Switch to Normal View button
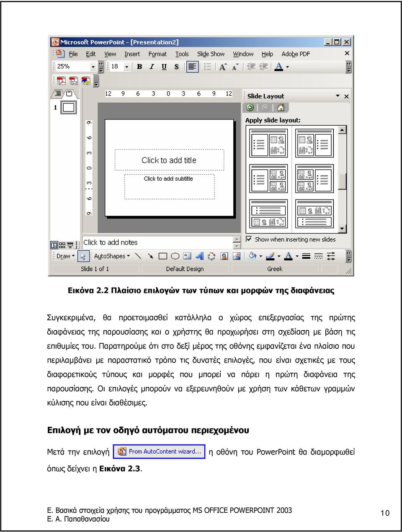Viewport: 402px width, 532px height. point(54,245)
